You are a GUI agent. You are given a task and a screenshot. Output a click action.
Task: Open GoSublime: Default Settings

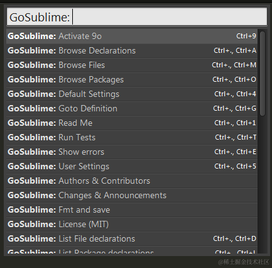[132, 94]
